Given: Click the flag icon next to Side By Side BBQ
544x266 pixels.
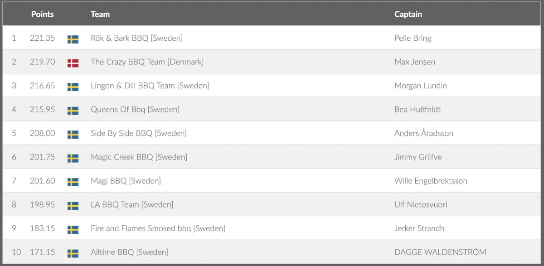Looking at the screenshot, I should [73, 134].
